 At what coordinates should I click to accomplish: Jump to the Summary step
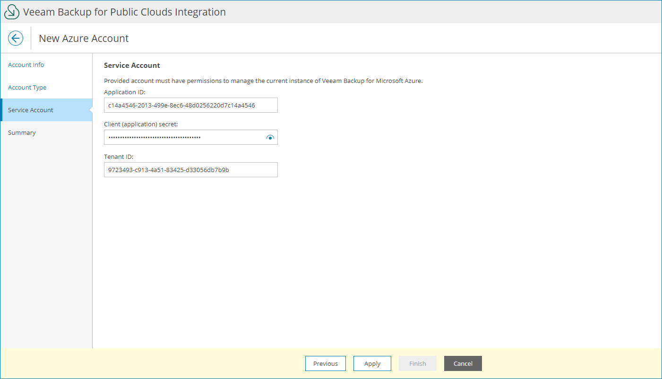[22, 133]
